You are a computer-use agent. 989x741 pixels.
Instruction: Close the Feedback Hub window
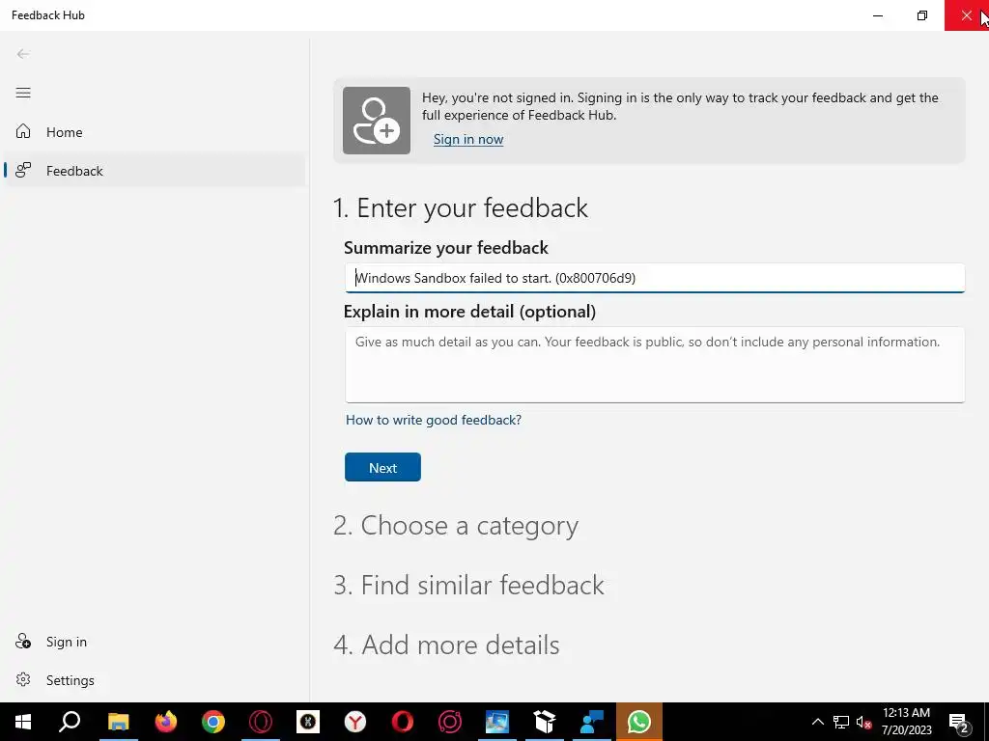(966, 15)
